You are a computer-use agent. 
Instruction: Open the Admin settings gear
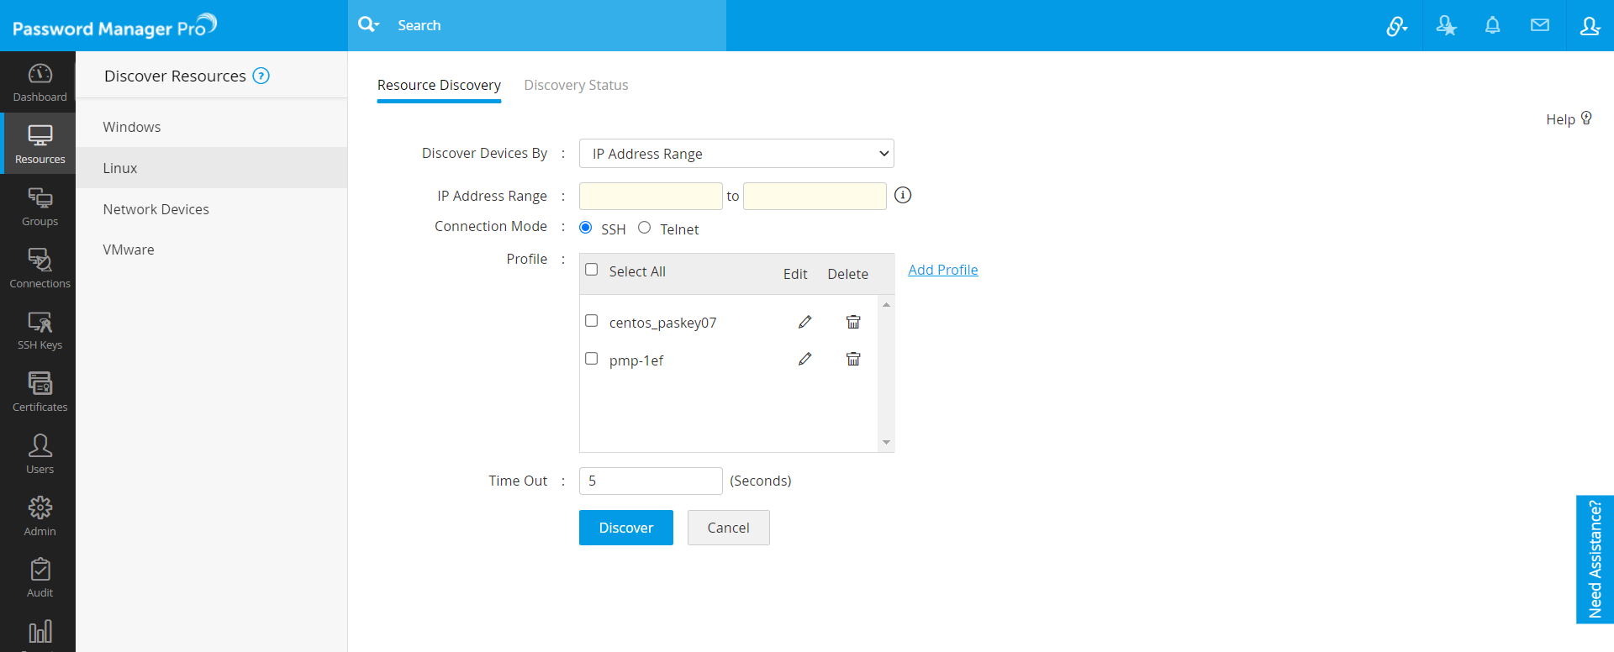coord(40,507)
